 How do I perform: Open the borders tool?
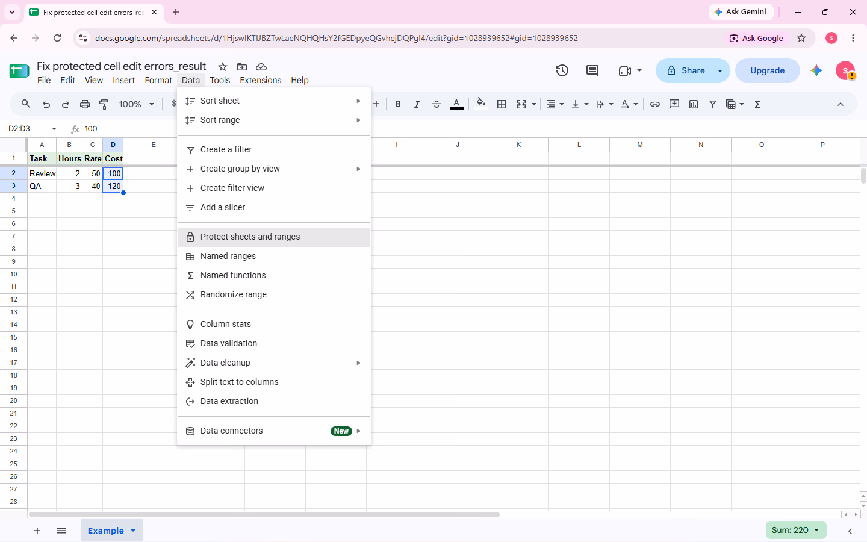pyautogui.click(x=502, y=104)
